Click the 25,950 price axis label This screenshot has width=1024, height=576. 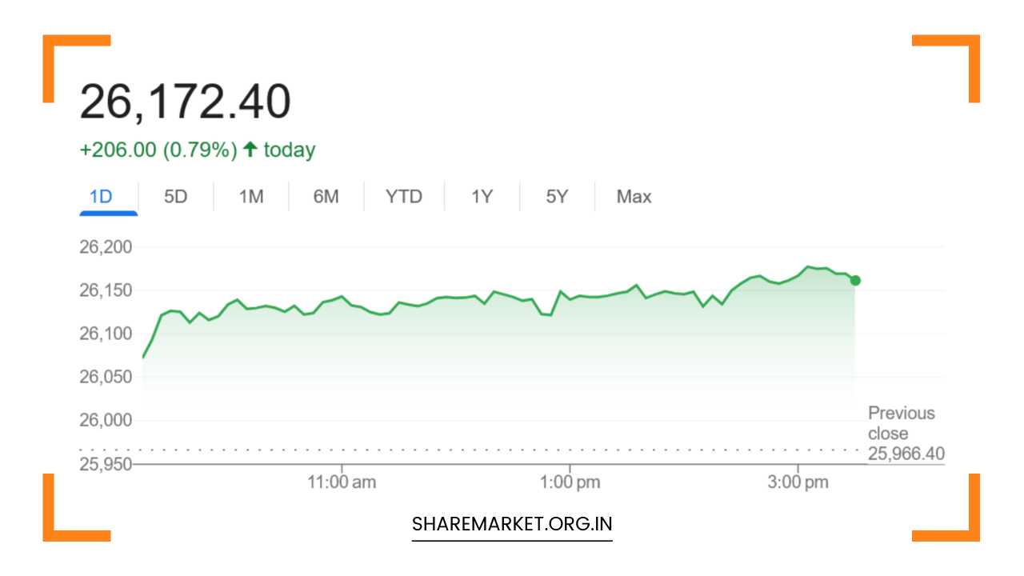click(x=106, y=463)
